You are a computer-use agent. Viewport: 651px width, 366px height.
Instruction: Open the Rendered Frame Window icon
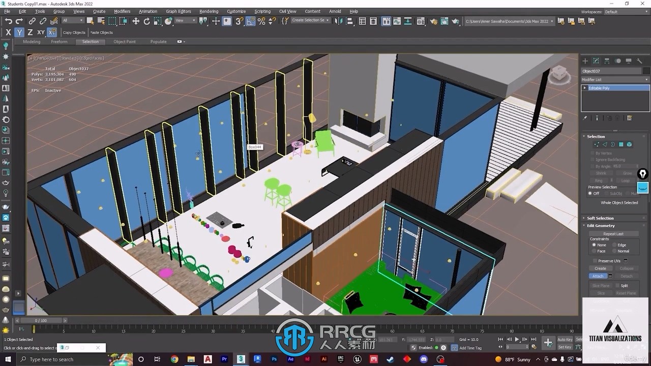tap(445, 21)
